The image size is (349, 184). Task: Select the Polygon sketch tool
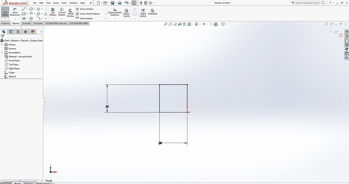31,19
